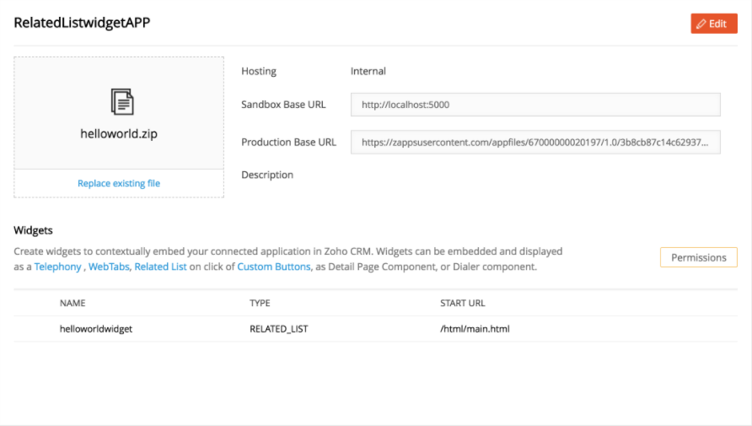Click the helloworld.zip document icon
This screenshot has height=426, width=752.
121,102
